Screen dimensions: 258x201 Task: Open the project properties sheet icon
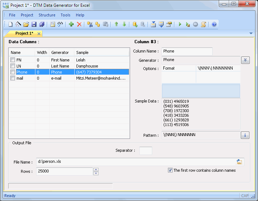53,24
